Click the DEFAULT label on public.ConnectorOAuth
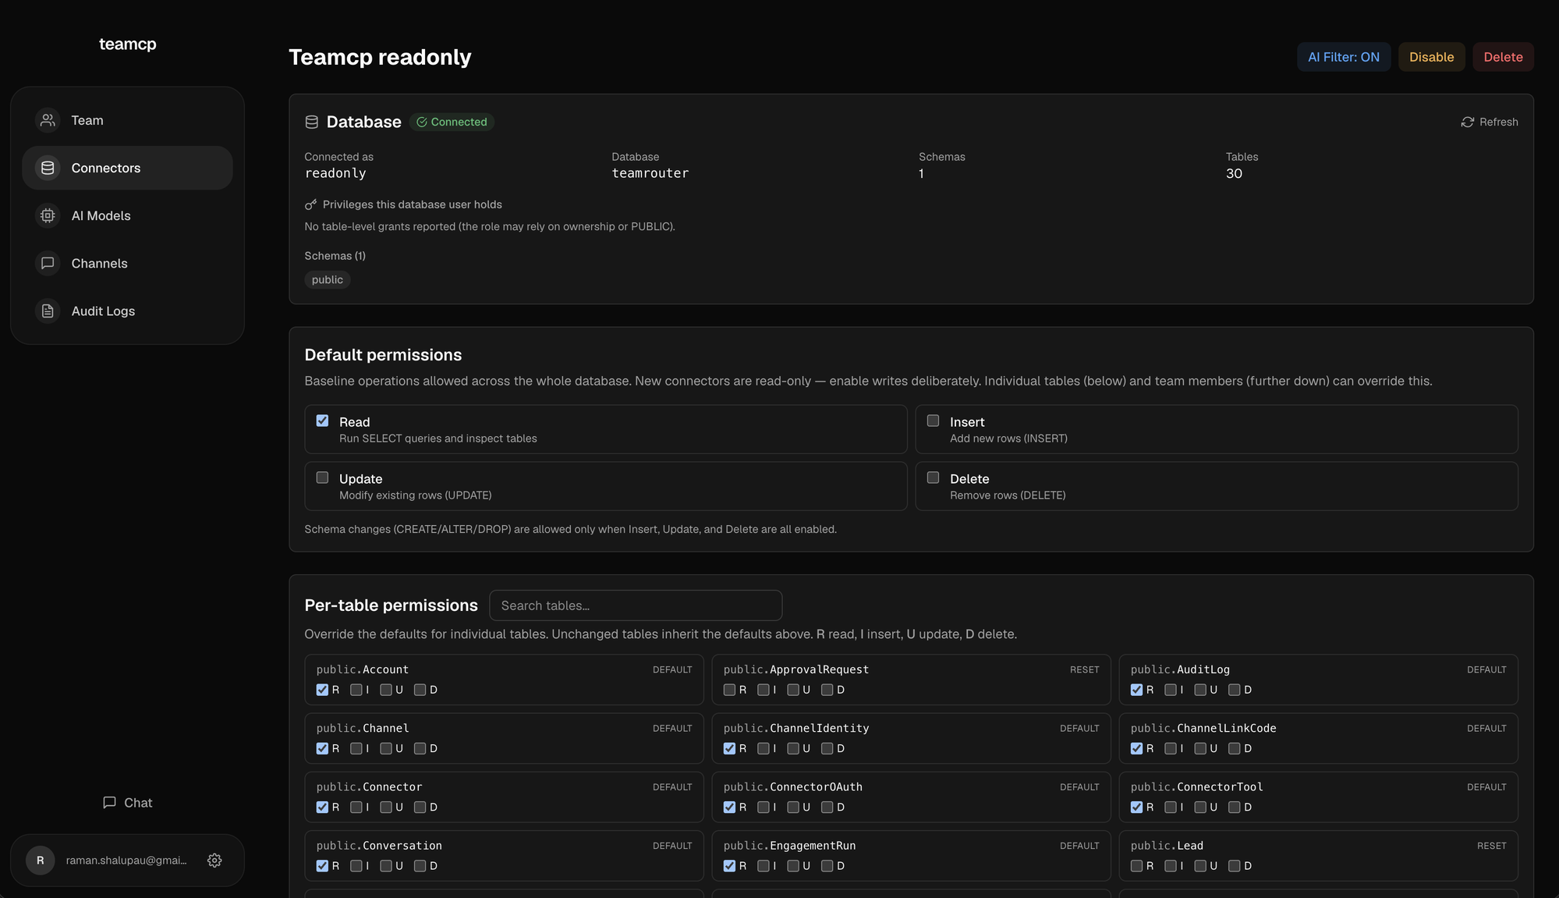Image resolution: width=1559 pixels, height=898 pixels. (x=1079, y=787)
